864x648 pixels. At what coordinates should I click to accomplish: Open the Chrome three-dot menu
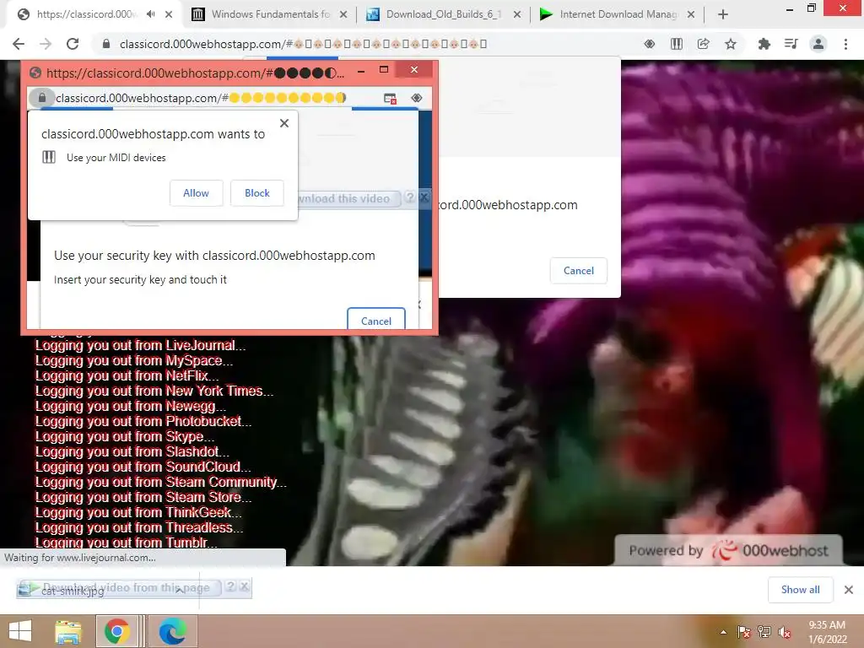pos(845,44)
